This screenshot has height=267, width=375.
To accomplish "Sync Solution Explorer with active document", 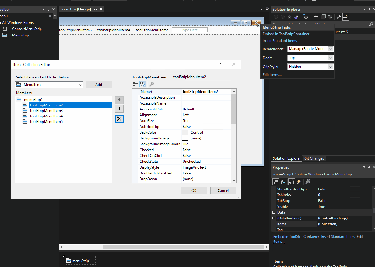I will (x=316, y=17).
